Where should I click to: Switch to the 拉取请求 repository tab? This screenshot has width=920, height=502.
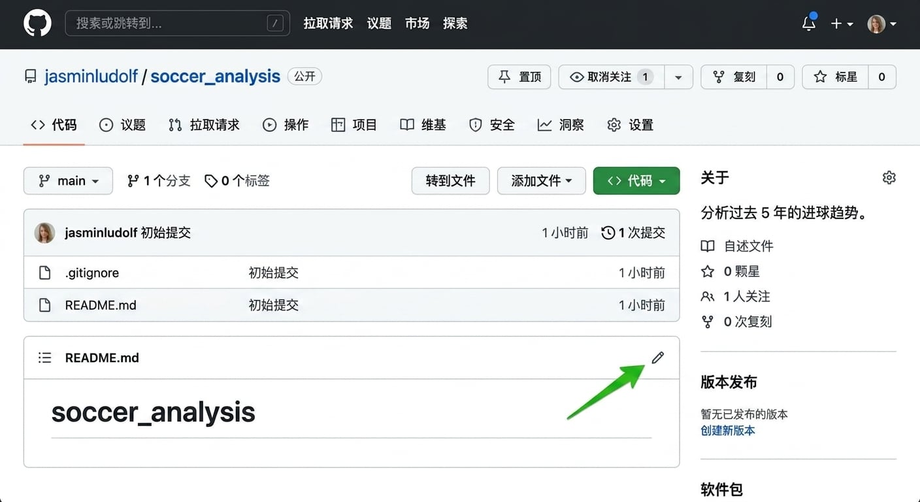[x=204, y=125]
